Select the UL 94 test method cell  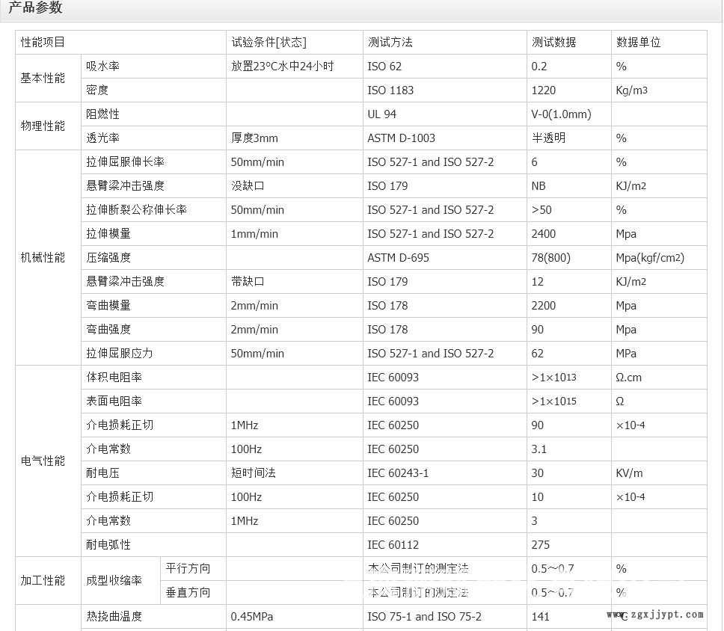tap(382, 114)
